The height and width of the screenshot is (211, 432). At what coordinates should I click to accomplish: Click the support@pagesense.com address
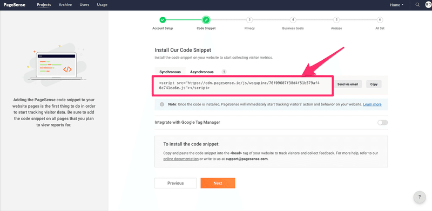(247, 159)
